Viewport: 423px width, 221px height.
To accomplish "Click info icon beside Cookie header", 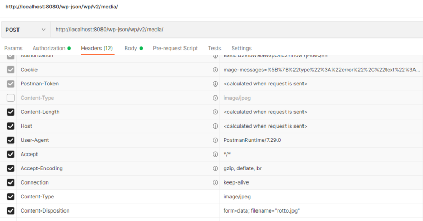I will pos(215,70).
